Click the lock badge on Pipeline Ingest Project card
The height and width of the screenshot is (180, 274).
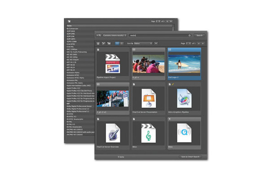(98, 50)
